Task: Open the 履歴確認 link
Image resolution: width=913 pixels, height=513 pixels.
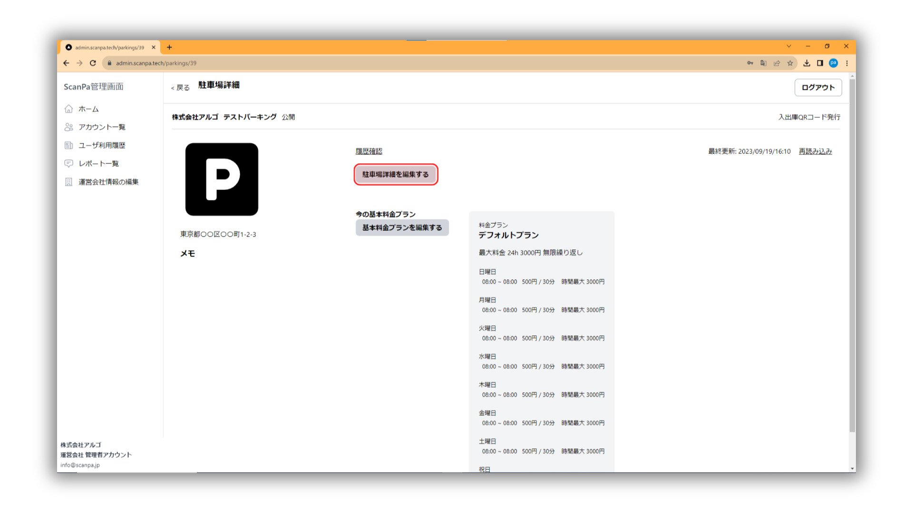Action: click(x=369, y=151)
